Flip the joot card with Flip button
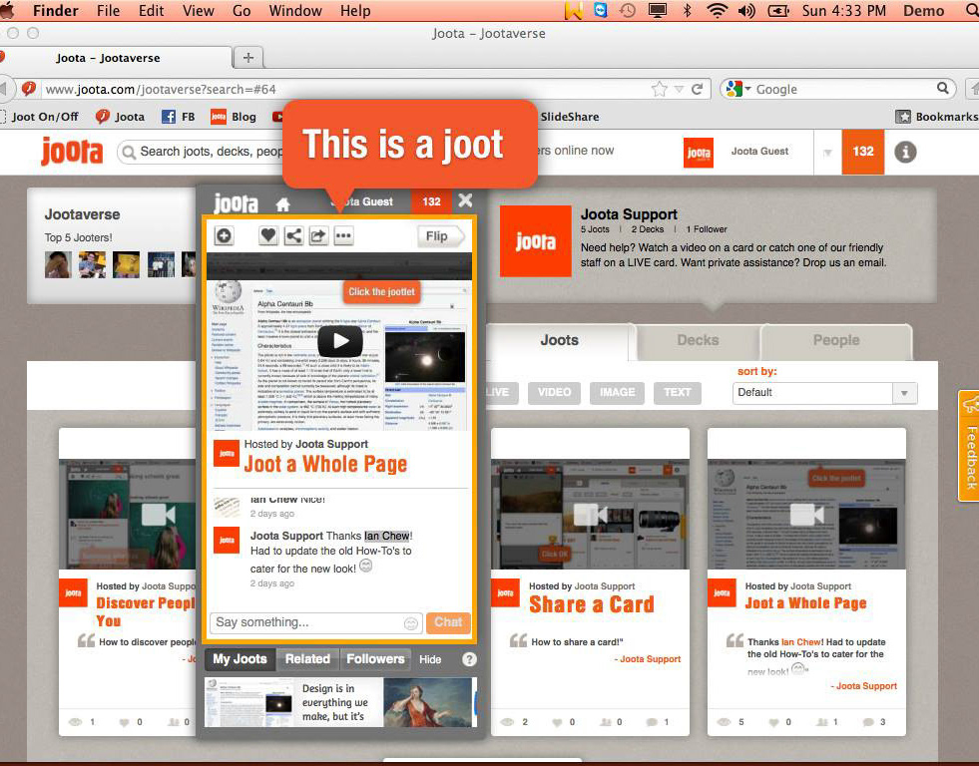Image resolution: width=979 pixels, height=766 pixels. 441,236
